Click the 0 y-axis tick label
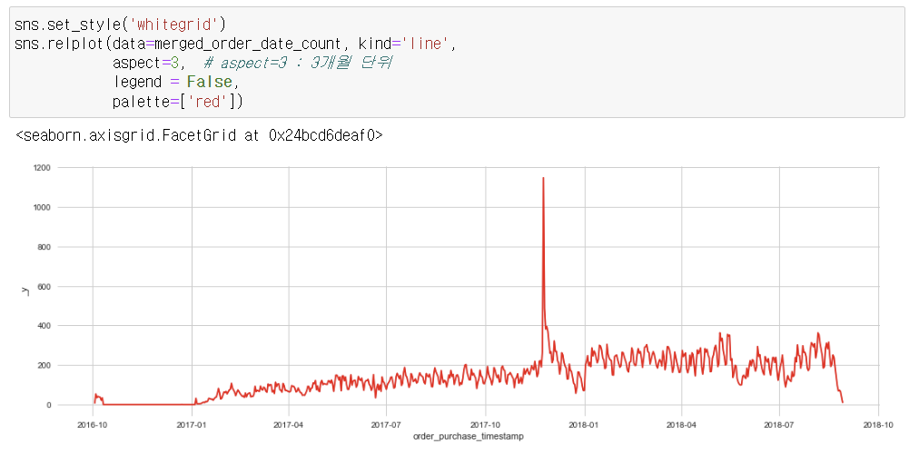The width and height of the screenshot is (919, 464). point(49,405)
